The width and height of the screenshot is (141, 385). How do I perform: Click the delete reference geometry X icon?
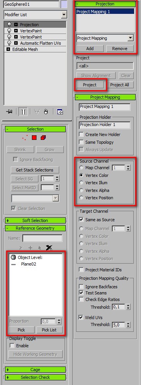[x=49, y=247]
